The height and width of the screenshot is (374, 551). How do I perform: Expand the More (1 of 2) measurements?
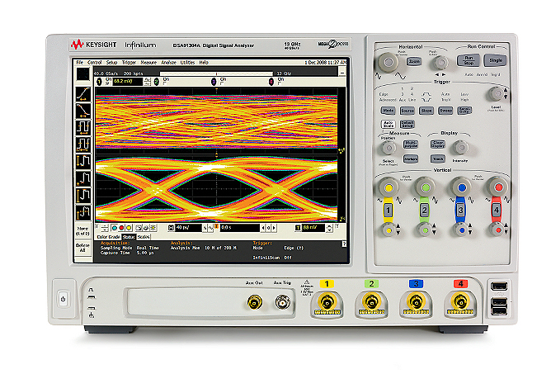pos(83,231)
